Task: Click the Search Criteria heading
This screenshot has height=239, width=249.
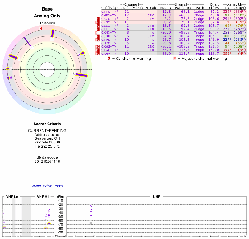Action: (x=47, y=124)
